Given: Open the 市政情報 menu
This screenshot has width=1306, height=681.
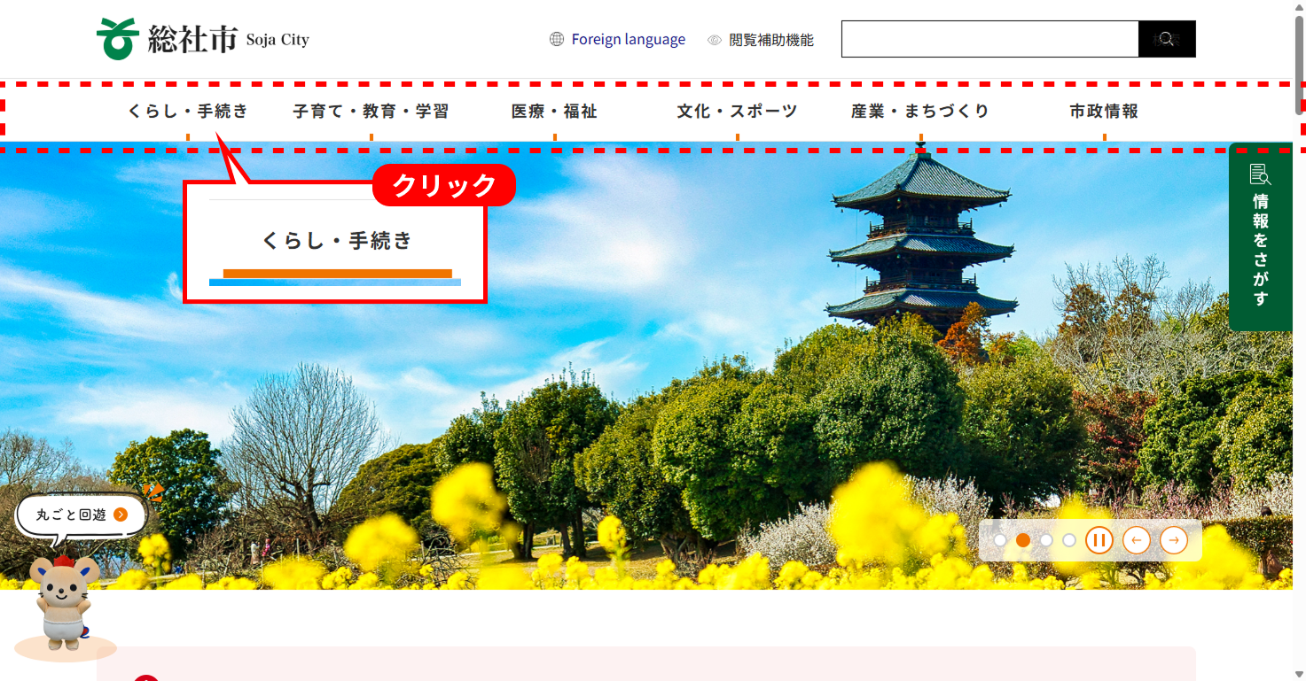Looking at the screenshot, I should pyautogui.click(x=1104, y=112).
